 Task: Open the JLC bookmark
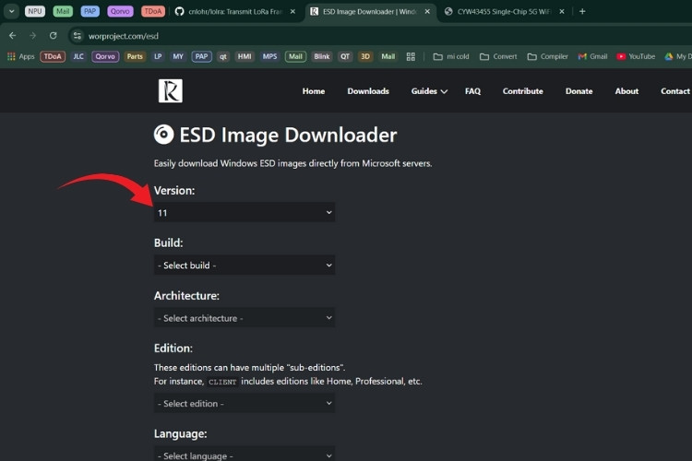tap(78, 56)
